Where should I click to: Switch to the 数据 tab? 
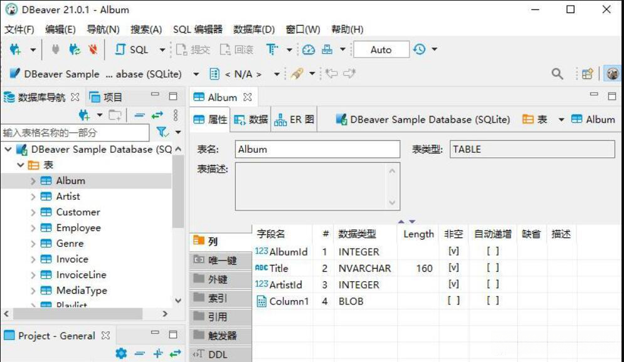pyautogui.click(x=251, y=120)
